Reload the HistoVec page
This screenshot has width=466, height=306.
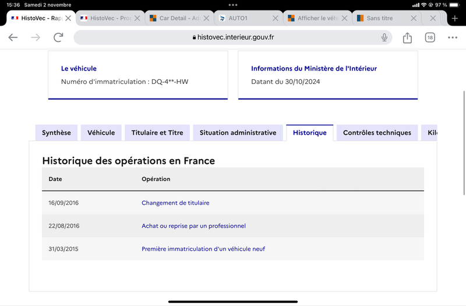coord(58,37)
